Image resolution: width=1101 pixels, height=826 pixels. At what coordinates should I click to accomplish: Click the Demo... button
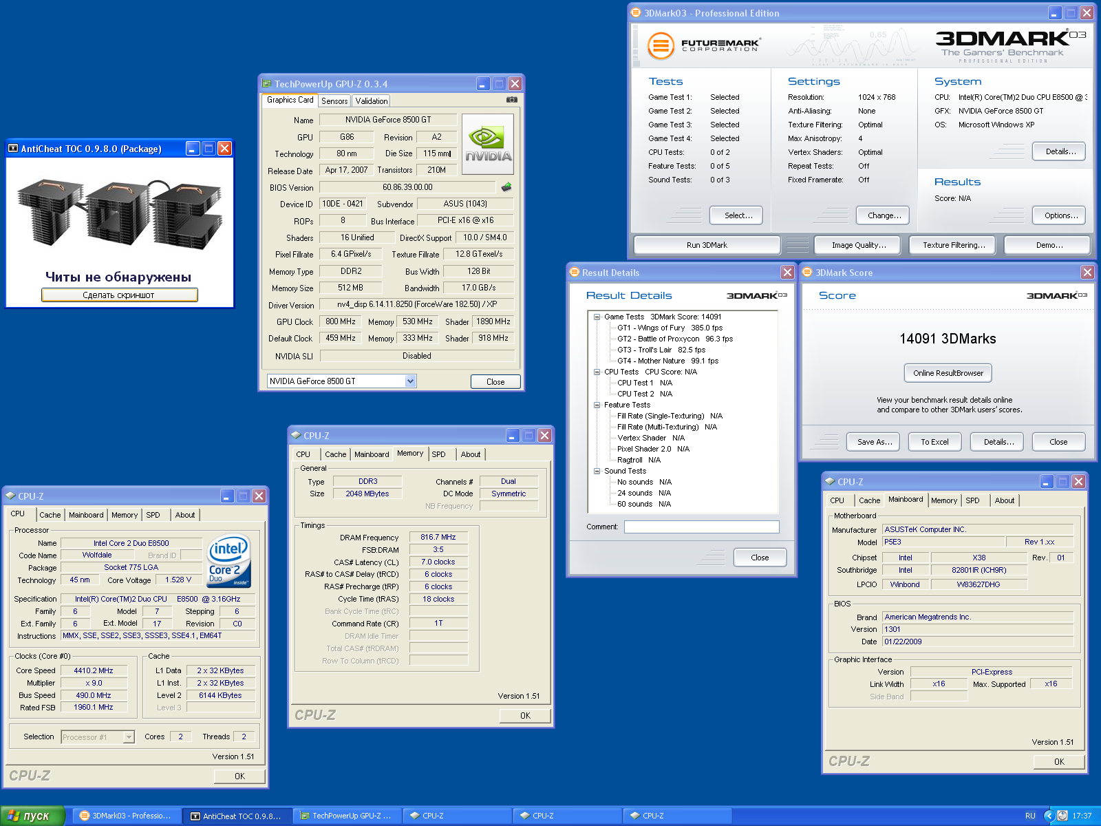1049,245
